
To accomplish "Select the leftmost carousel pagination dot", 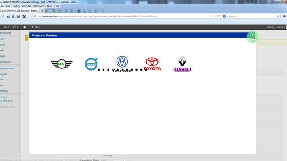I will click(99, 70).
